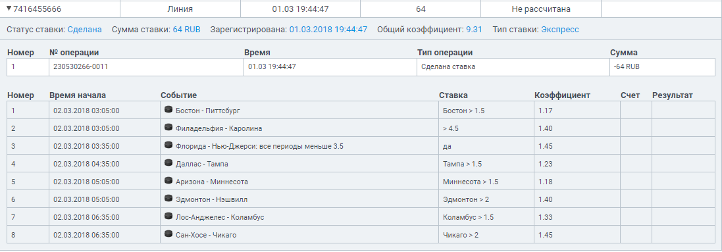Click the № операции column header

74,53
